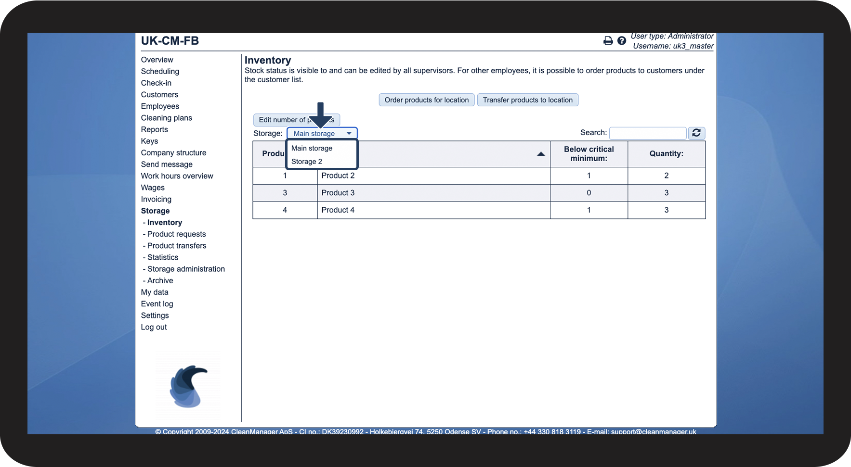Viewport: 851px width, 467px height.
Task: Click Send message link
Action: point(167,164)
